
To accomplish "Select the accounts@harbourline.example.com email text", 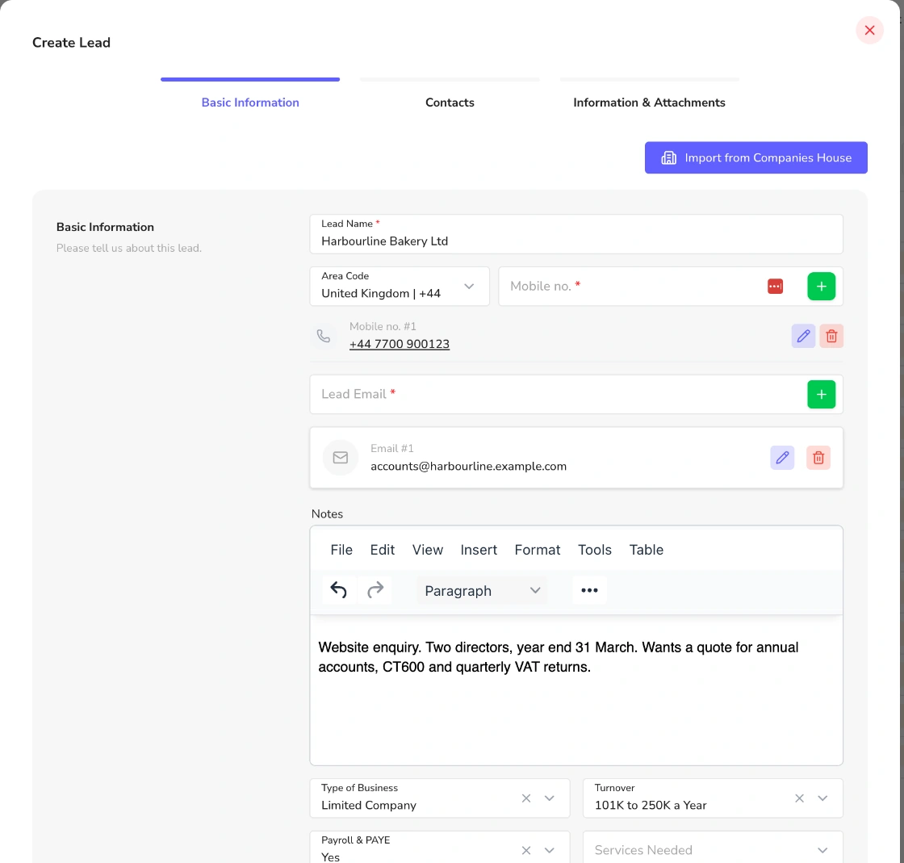I will coord(468,467).
